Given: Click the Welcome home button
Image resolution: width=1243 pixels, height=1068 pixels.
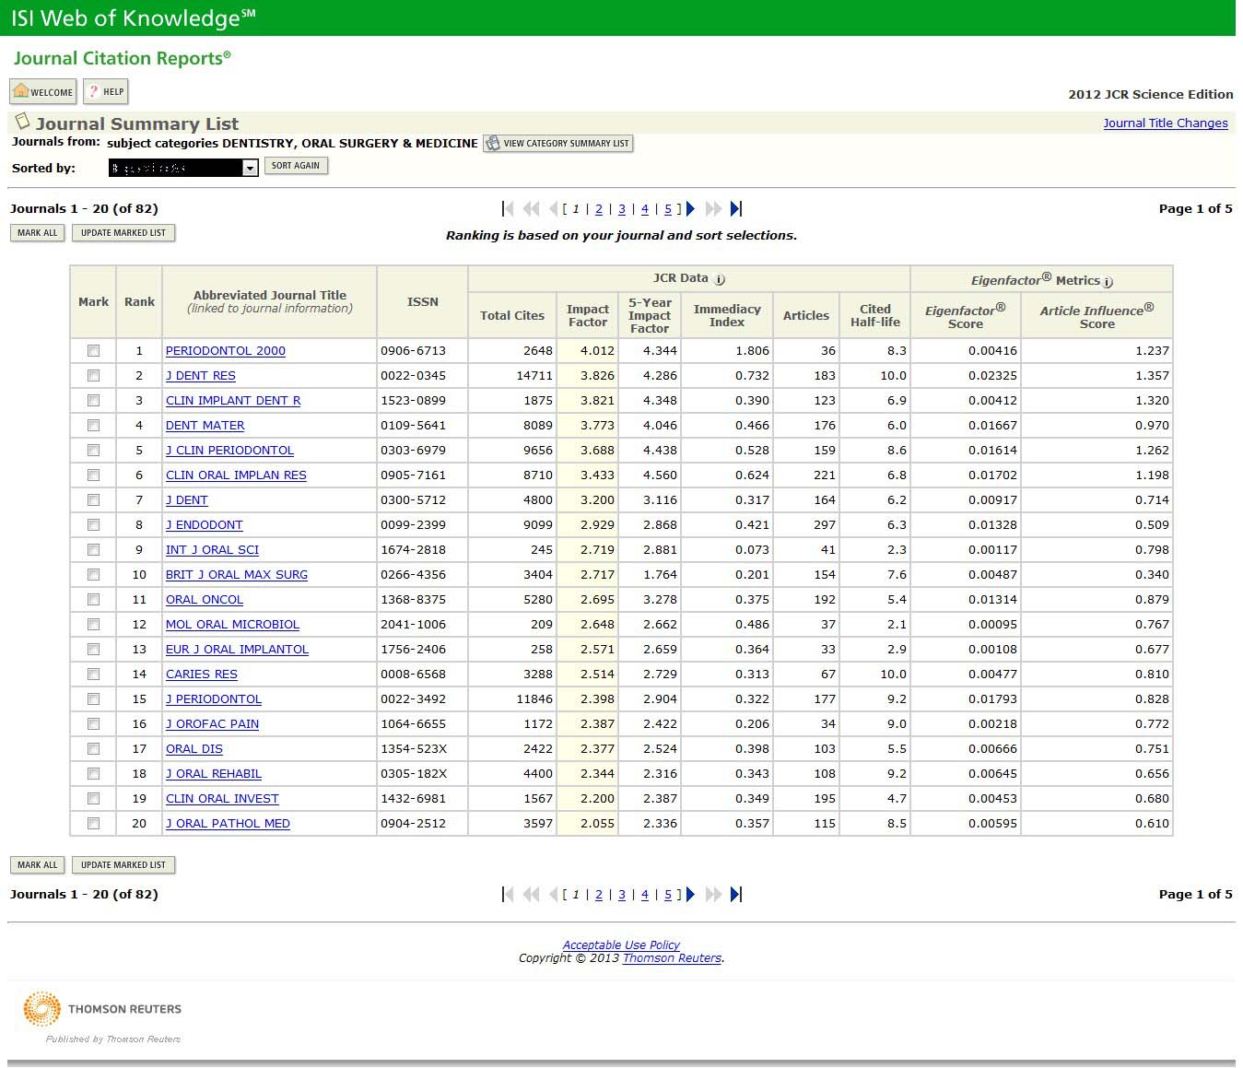Looking at the screenshot, I should pyautogui.click(x=43, y=91).
